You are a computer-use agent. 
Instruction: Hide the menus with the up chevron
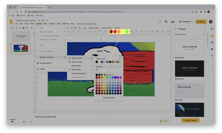tap(170, 28)
